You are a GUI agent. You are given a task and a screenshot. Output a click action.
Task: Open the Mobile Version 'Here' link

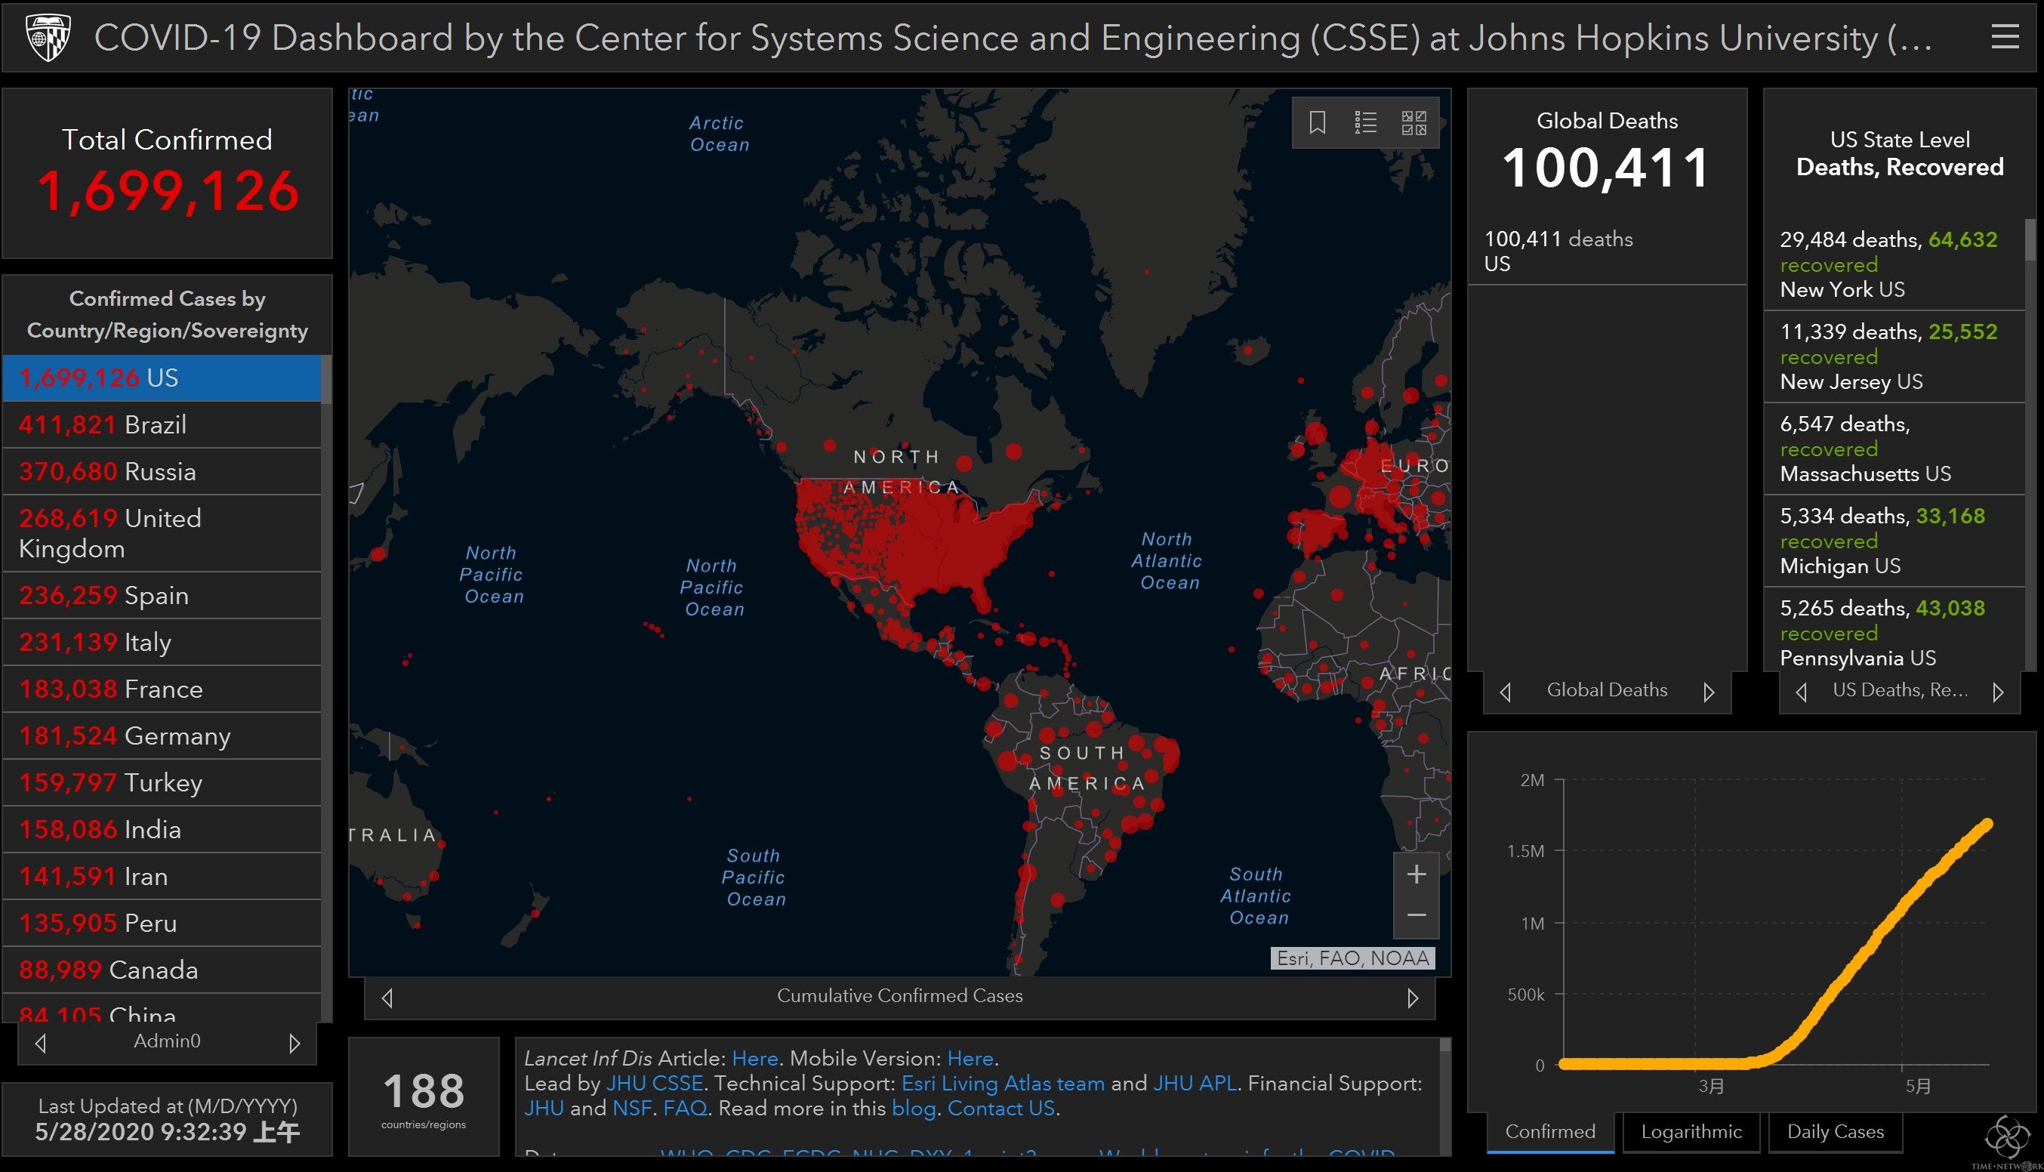click(970, 1059)
